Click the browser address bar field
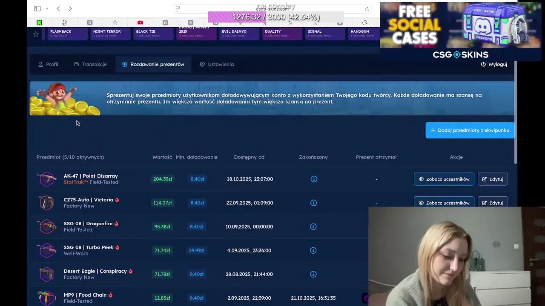 click(x=272, y=9)
